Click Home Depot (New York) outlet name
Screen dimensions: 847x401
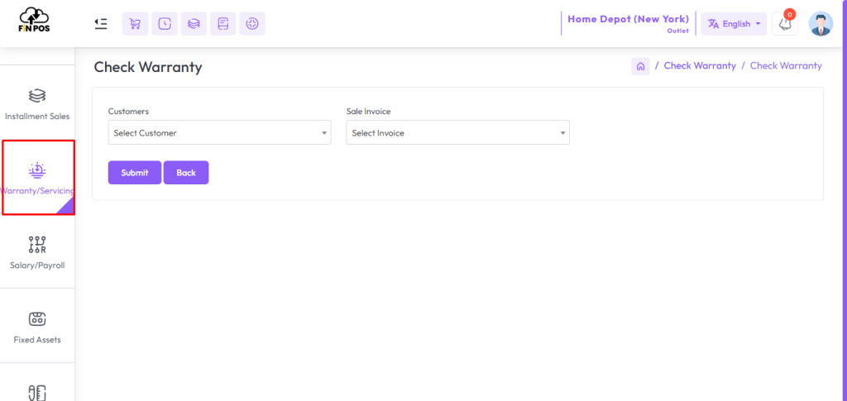tap(629, 19)
